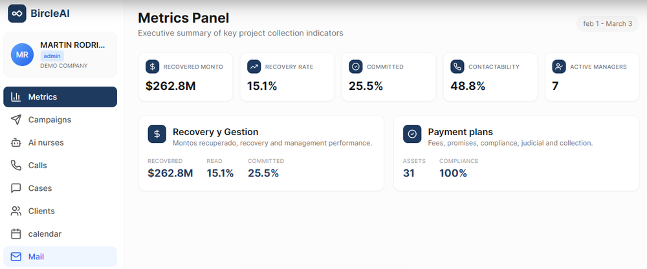Click the Ai nurses robot icon
Image resolution: width=647 pixels, height=269 pixels.
pyautogui.click(x=16, y=143)
